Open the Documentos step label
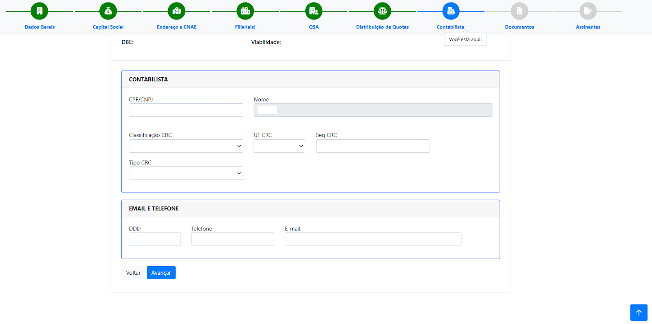Viewport: 652px width, 324px height. click(520, 27)
